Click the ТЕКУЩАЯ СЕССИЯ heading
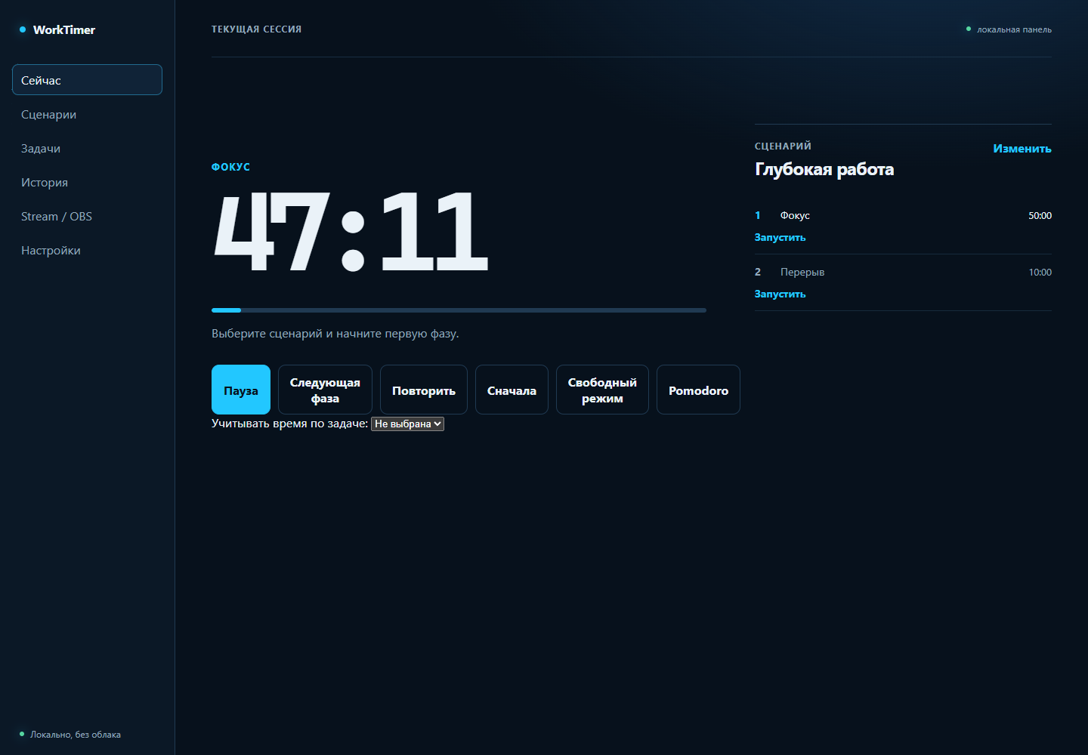The image size is (1088, 755). [x=256, y=29]
